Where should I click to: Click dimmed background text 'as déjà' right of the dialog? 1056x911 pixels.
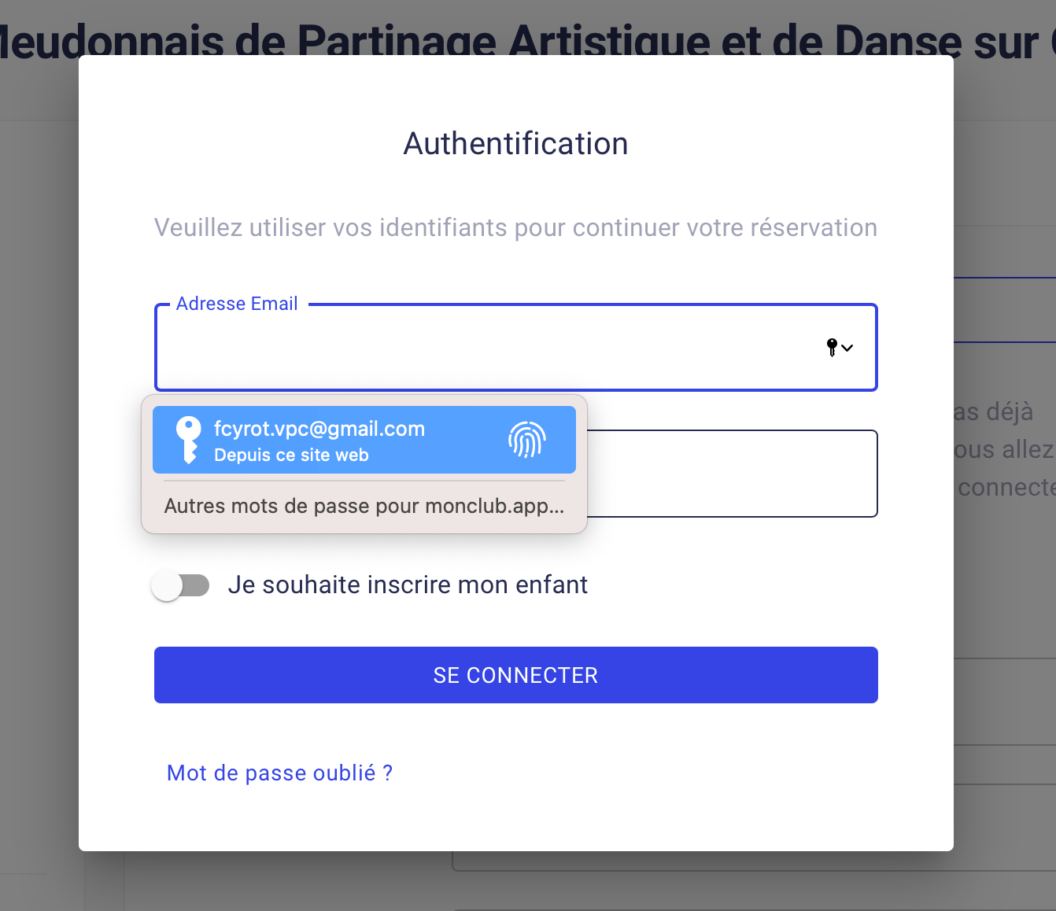pyautogui.click(x=994, y=411)
